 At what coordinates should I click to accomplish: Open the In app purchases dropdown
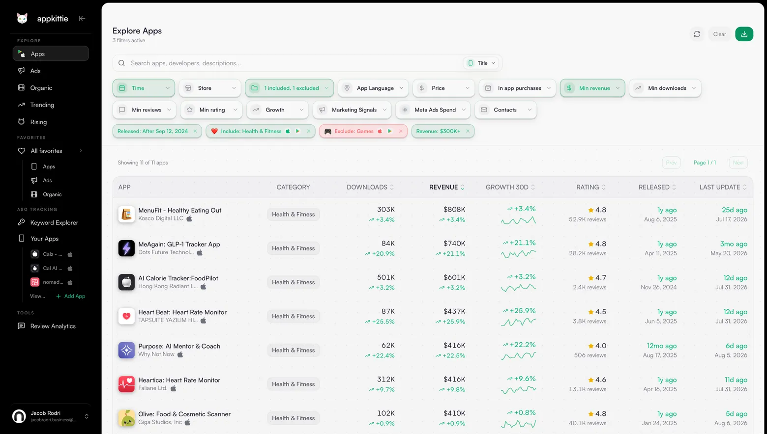tap(517, 88)
